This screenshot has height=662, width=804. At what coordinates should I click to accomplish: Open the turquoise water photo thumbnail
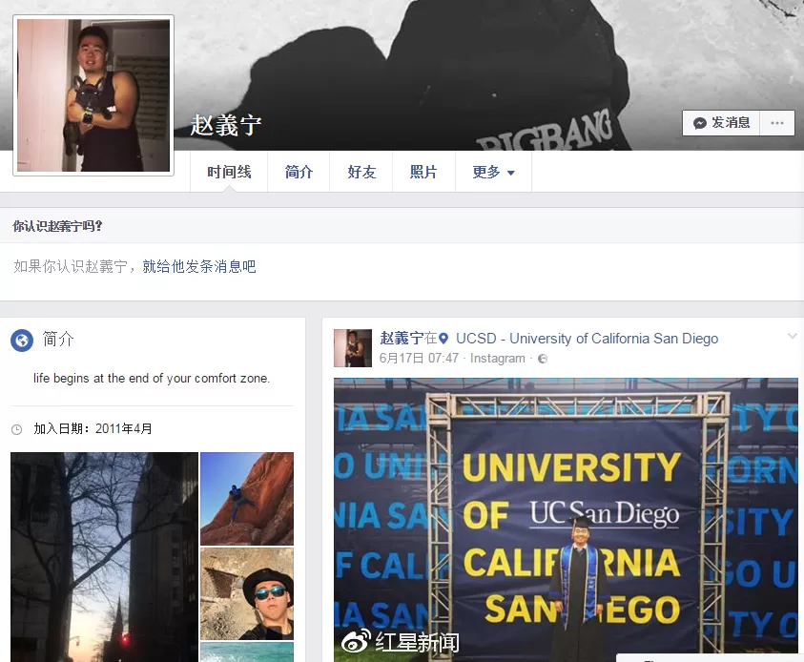click(x=247, y=652)
